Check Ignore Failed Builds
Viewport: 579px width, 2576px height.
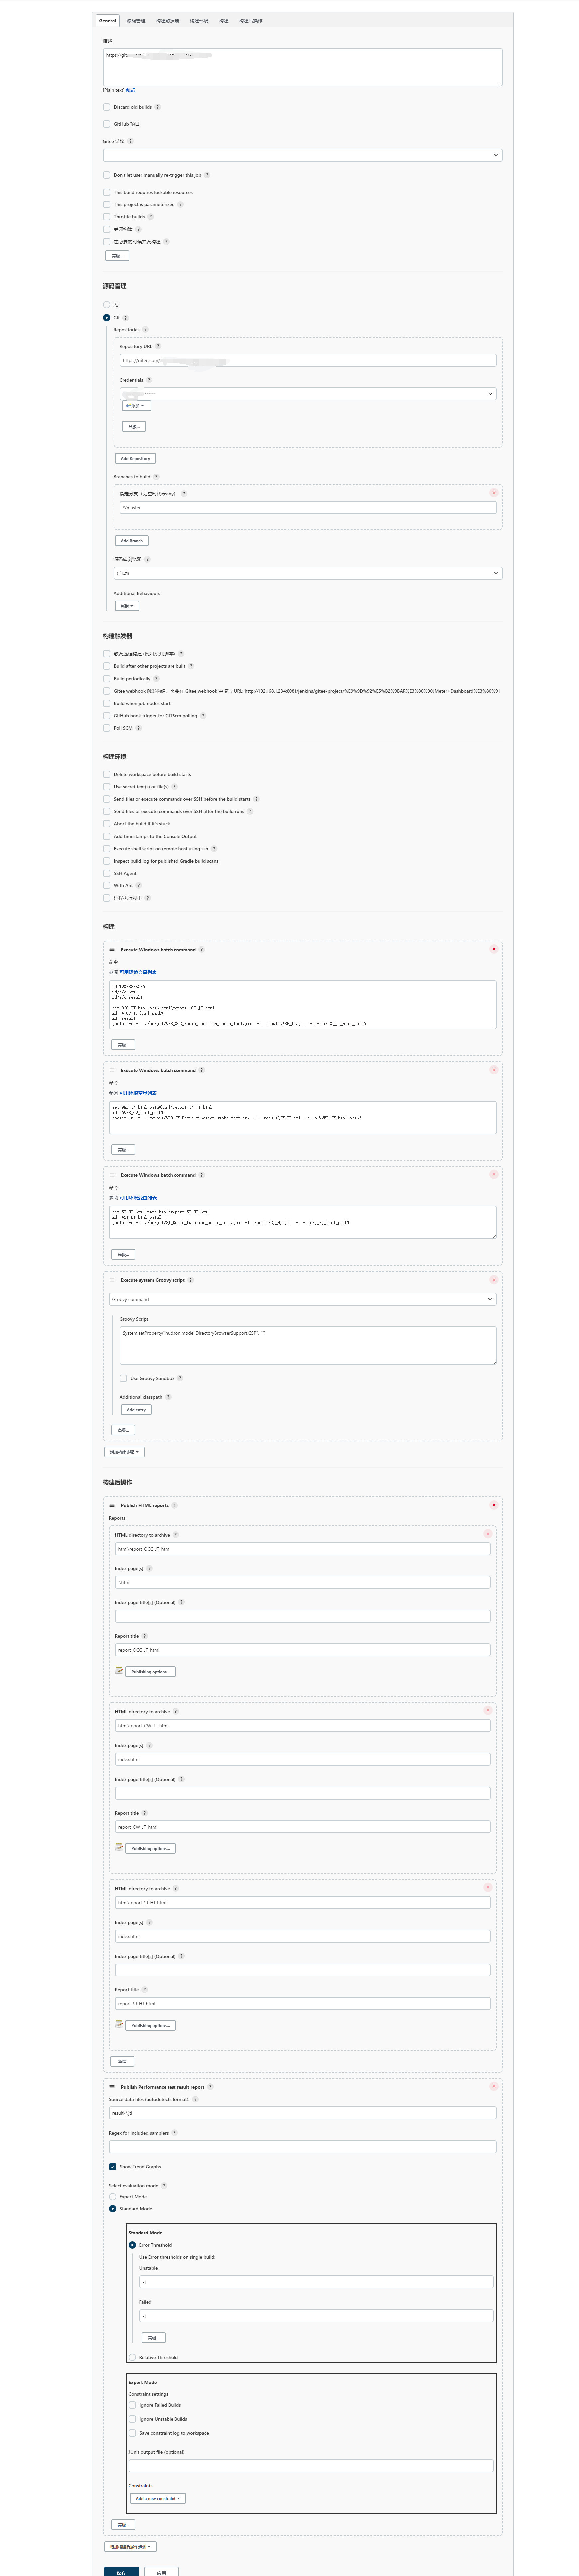pos(132,2405)
